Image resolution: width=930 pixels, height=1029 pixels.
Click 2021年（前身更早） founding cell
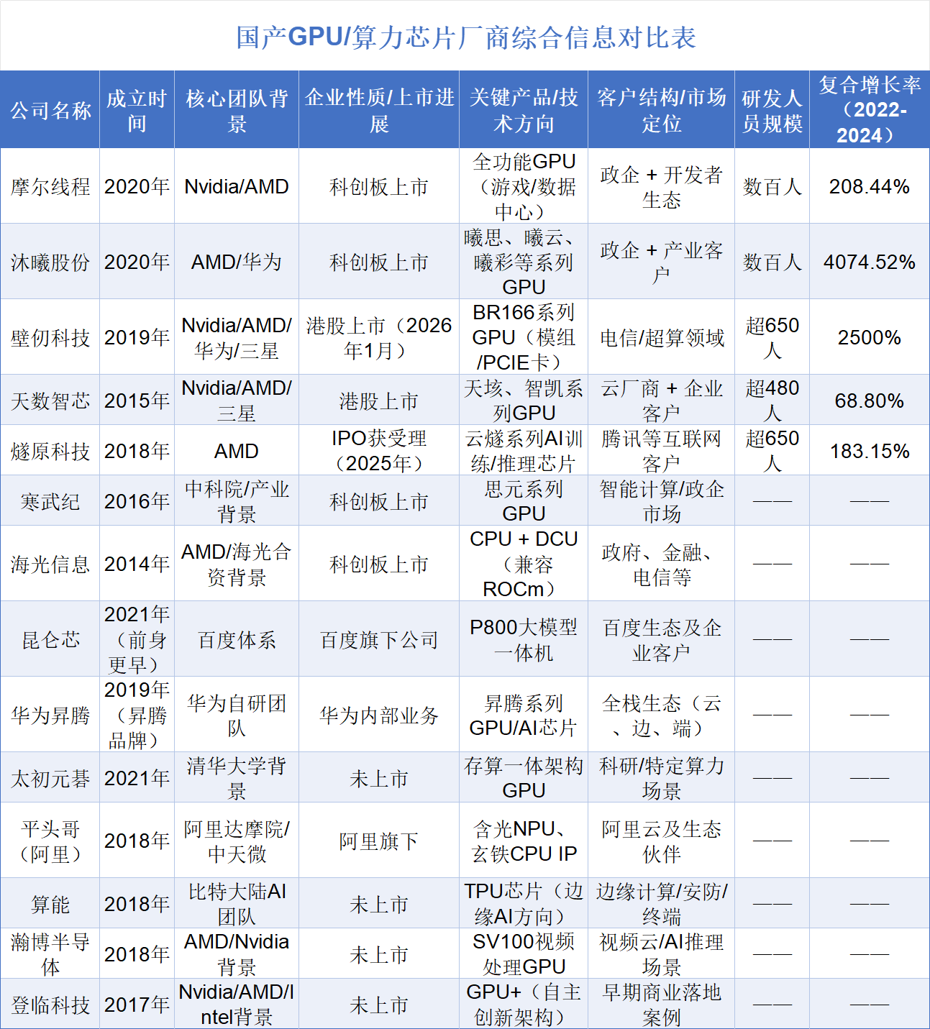(x=137, y=639)
